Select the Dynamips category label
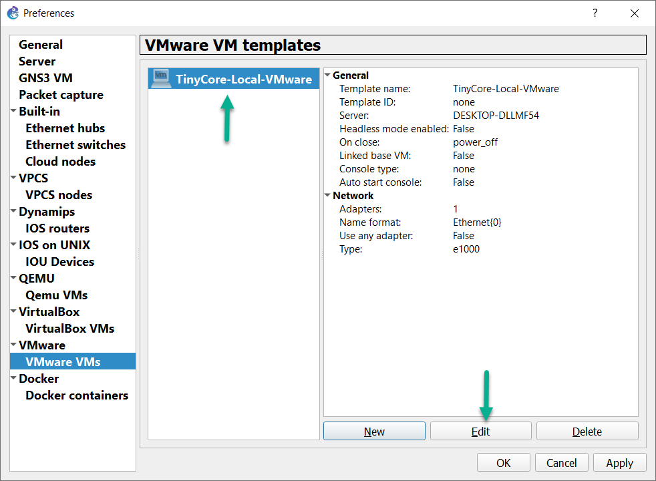The image size is (656, 481). [x=47, y=212]
